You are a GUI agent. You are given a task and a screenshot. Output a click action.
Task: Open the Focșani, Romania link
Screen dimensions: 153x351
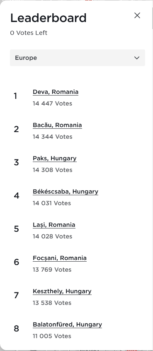[x=60, y=258]
